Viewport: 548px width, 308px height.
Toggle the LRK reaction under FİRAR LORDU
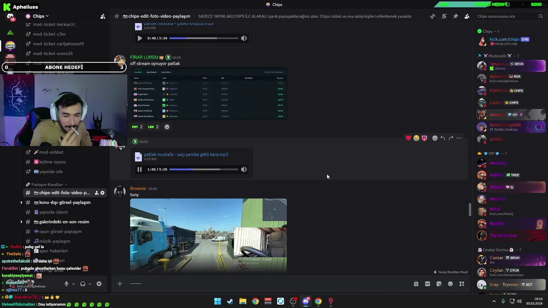point(153,127)
